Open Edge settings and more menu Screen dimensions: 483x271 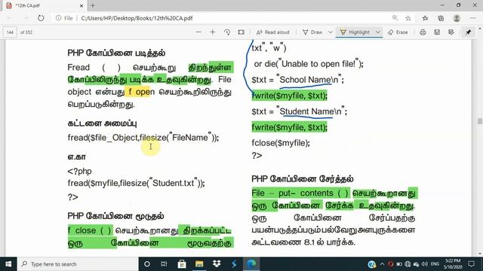pyautogui.click(x=473, y=18)
